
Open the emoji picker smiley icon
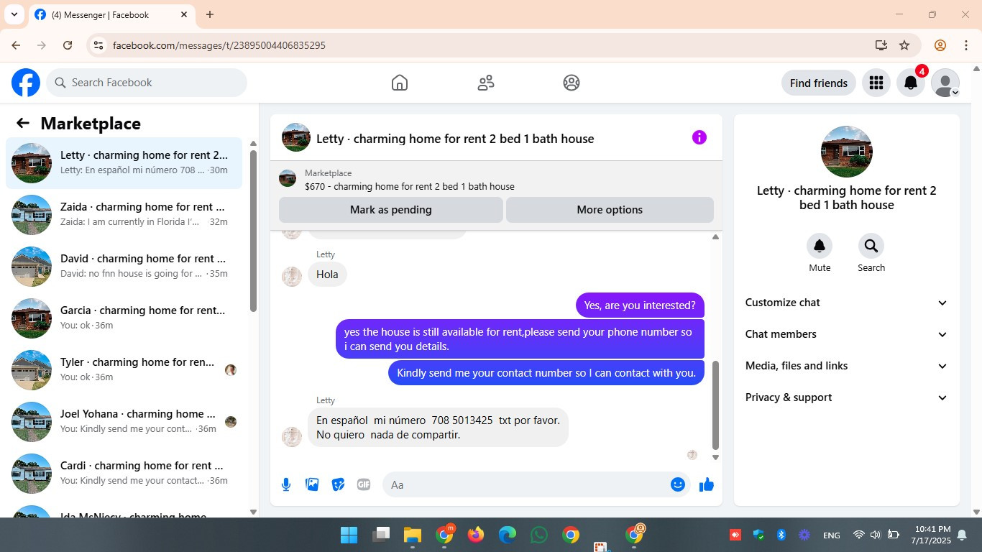pyautogui.click(x=677, y=484)
